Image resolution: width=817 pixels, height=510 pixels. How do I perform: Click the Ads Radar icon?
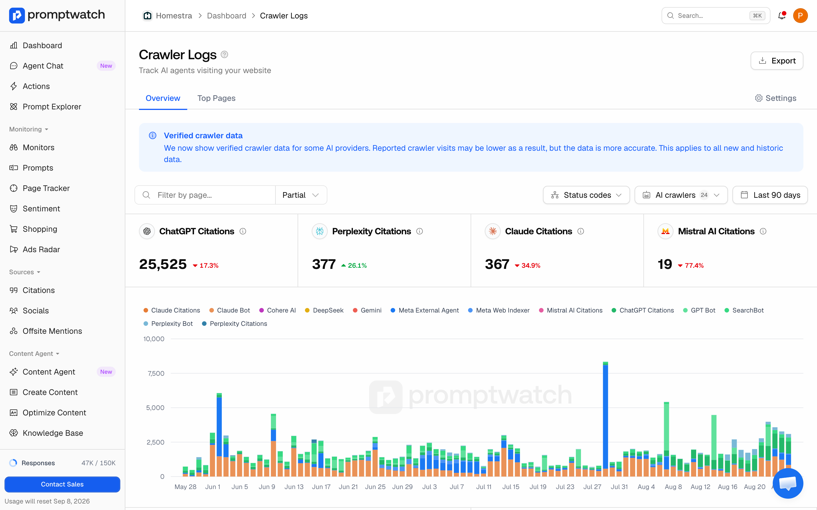point(14,249)
